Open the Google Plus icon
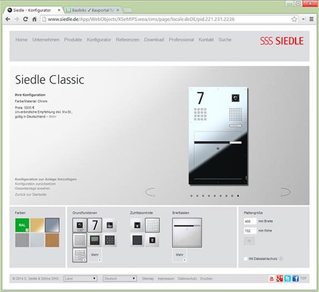 point(280,278)
